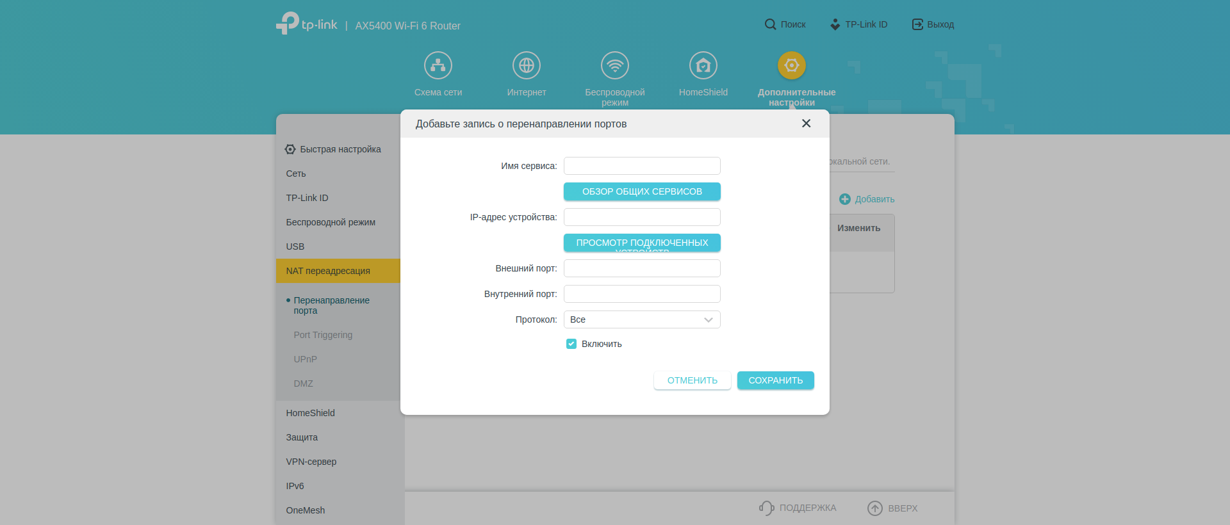Click the ПОДДЕРЖКА headset icon
This screenshot has width=1230, height=525.
[x=766, y=508]
